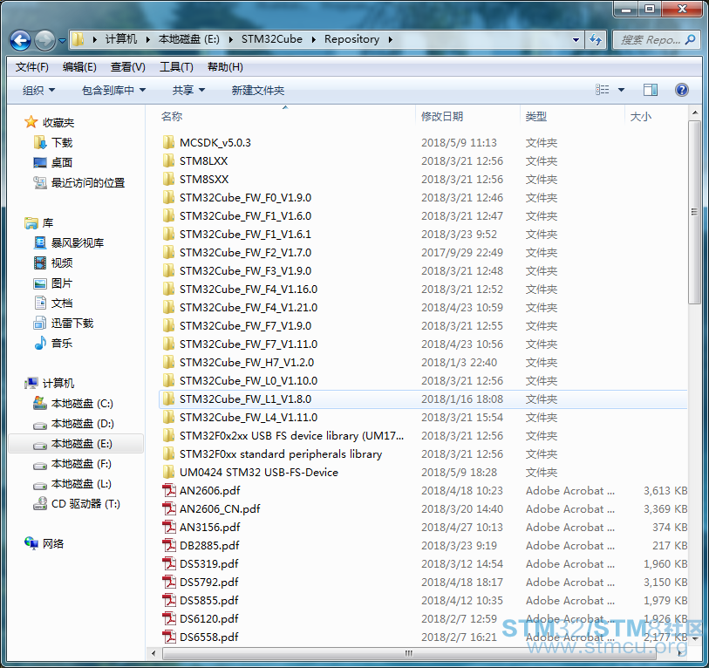Image resolution: width=709 pixels, height=668 pixels.
Task: Select the 库 libraries node
Action: 47,223
